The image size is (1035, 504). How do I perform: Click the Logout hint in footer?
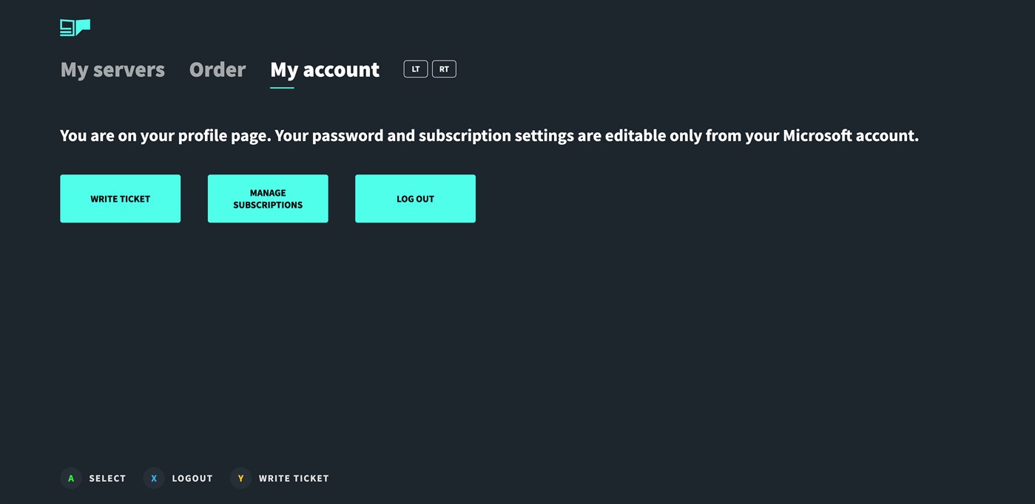coord(192,479)
